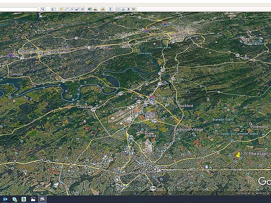This screenshot has height=203, width=271.
Task: Open the Ruler measuring tool
Action: point(111,9)
